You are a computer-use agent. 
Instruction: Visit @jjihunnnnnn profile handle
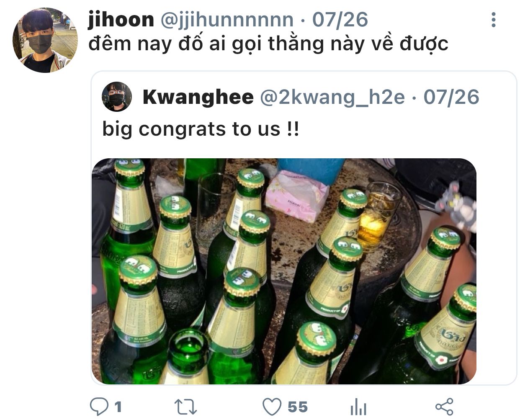tap(227, 19)
